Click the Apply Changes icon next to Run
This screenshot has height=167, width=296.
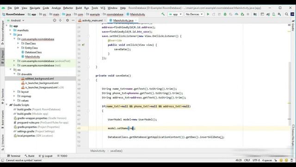214,14
